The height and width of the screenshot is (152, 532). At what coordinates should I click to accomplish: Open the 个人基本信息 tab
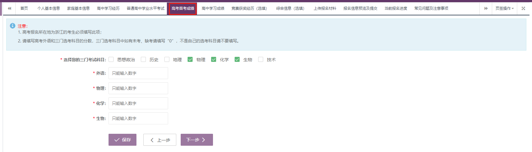pos(49,8)
